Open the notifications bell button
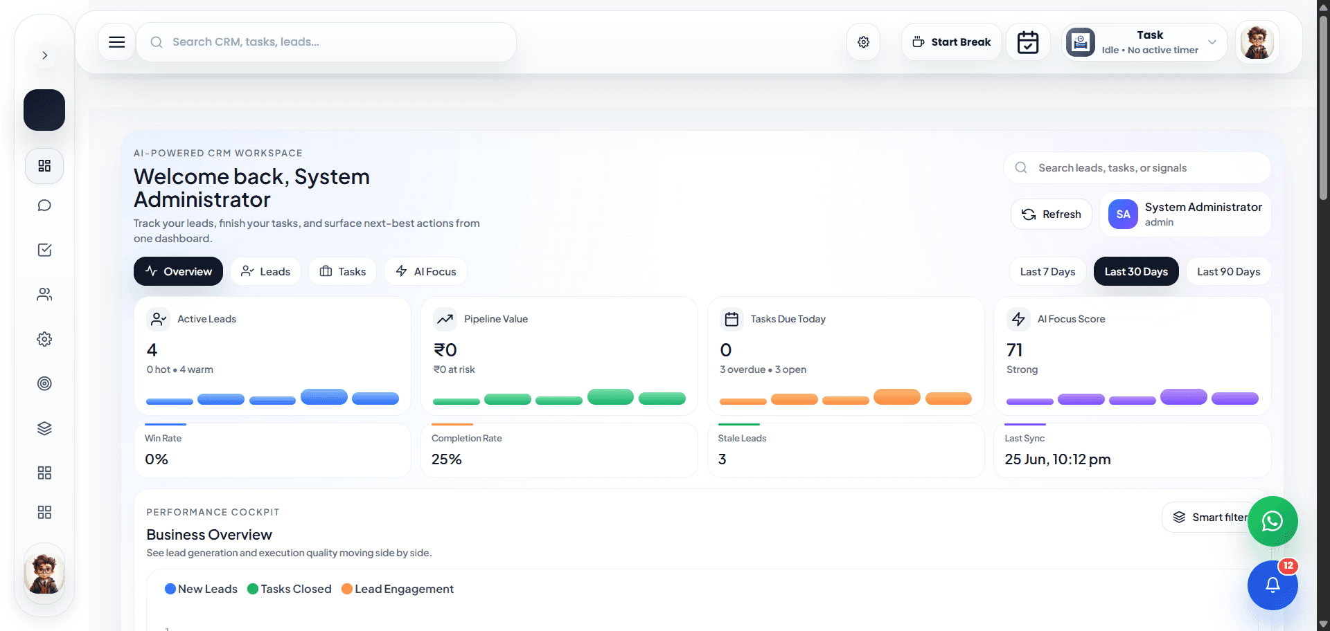 [1273, 585]
